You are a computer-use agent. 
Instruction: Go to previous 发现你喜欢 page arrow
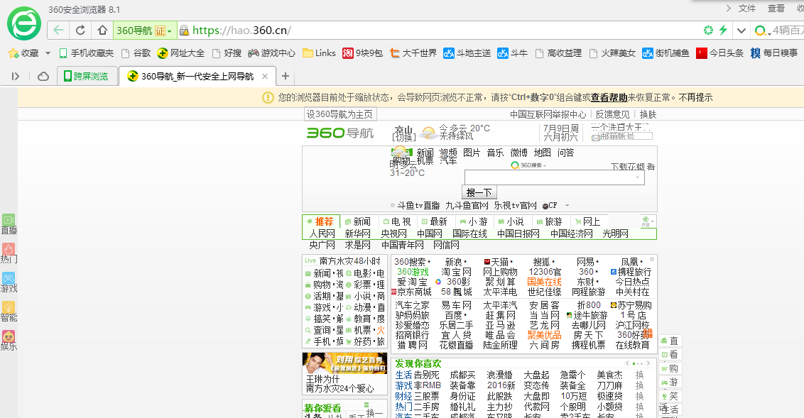coord(628,363)
